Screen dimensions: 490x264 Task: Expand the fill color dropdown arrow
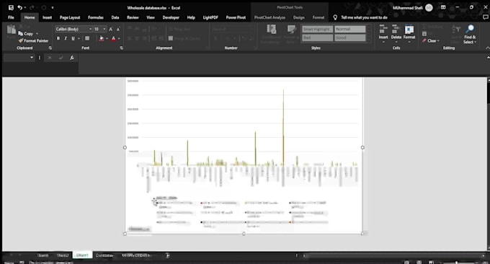click(x=107, y=38)
